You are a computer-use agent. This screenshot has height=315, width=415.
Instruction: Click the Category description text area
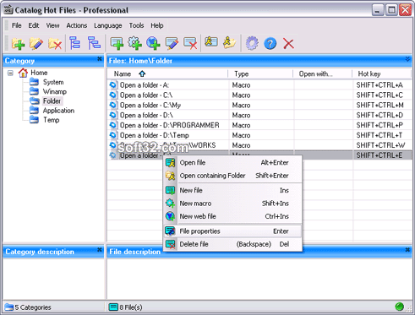53,279
